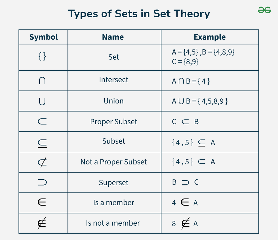Click the union symbol in the Symbol column
The height and width of the screenshot is (240, 278).
point(42,101)
